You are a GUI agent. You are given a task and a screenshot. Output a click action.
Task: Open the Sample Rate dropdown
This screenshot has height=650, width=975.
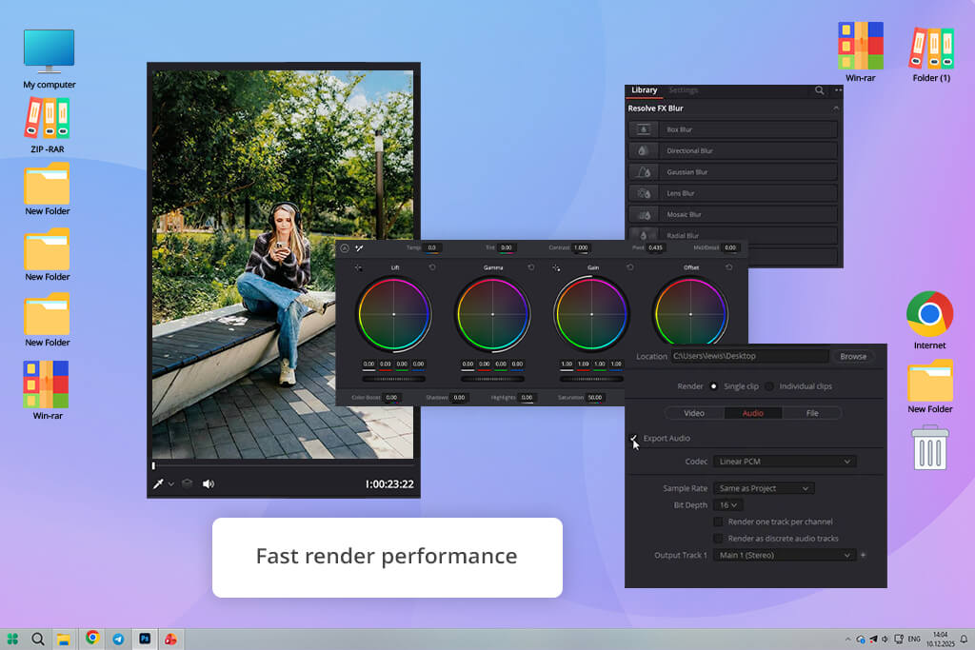pyautogui.click(x=764, y=488)
